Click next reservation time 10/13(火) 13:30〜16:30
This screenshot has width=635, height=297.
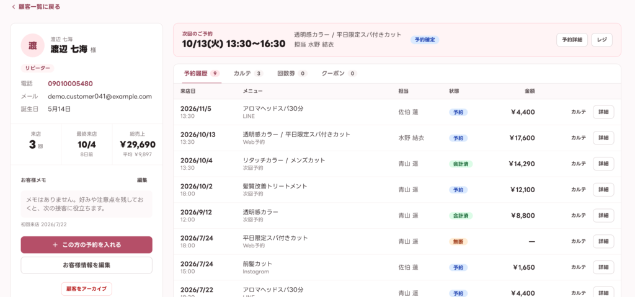(234, 43)
